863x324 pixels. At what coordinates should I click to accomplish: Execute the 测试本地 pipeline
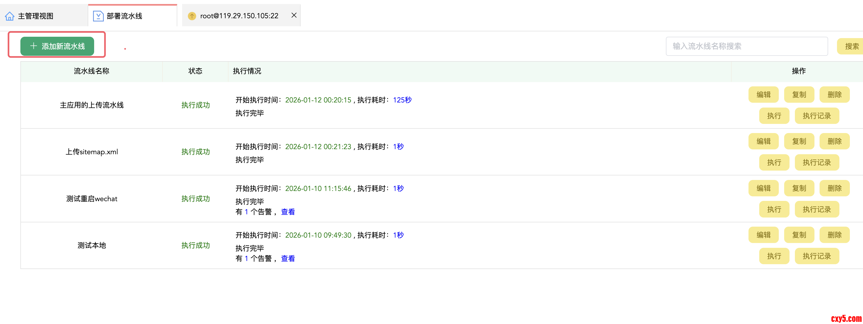coord(774,256)
